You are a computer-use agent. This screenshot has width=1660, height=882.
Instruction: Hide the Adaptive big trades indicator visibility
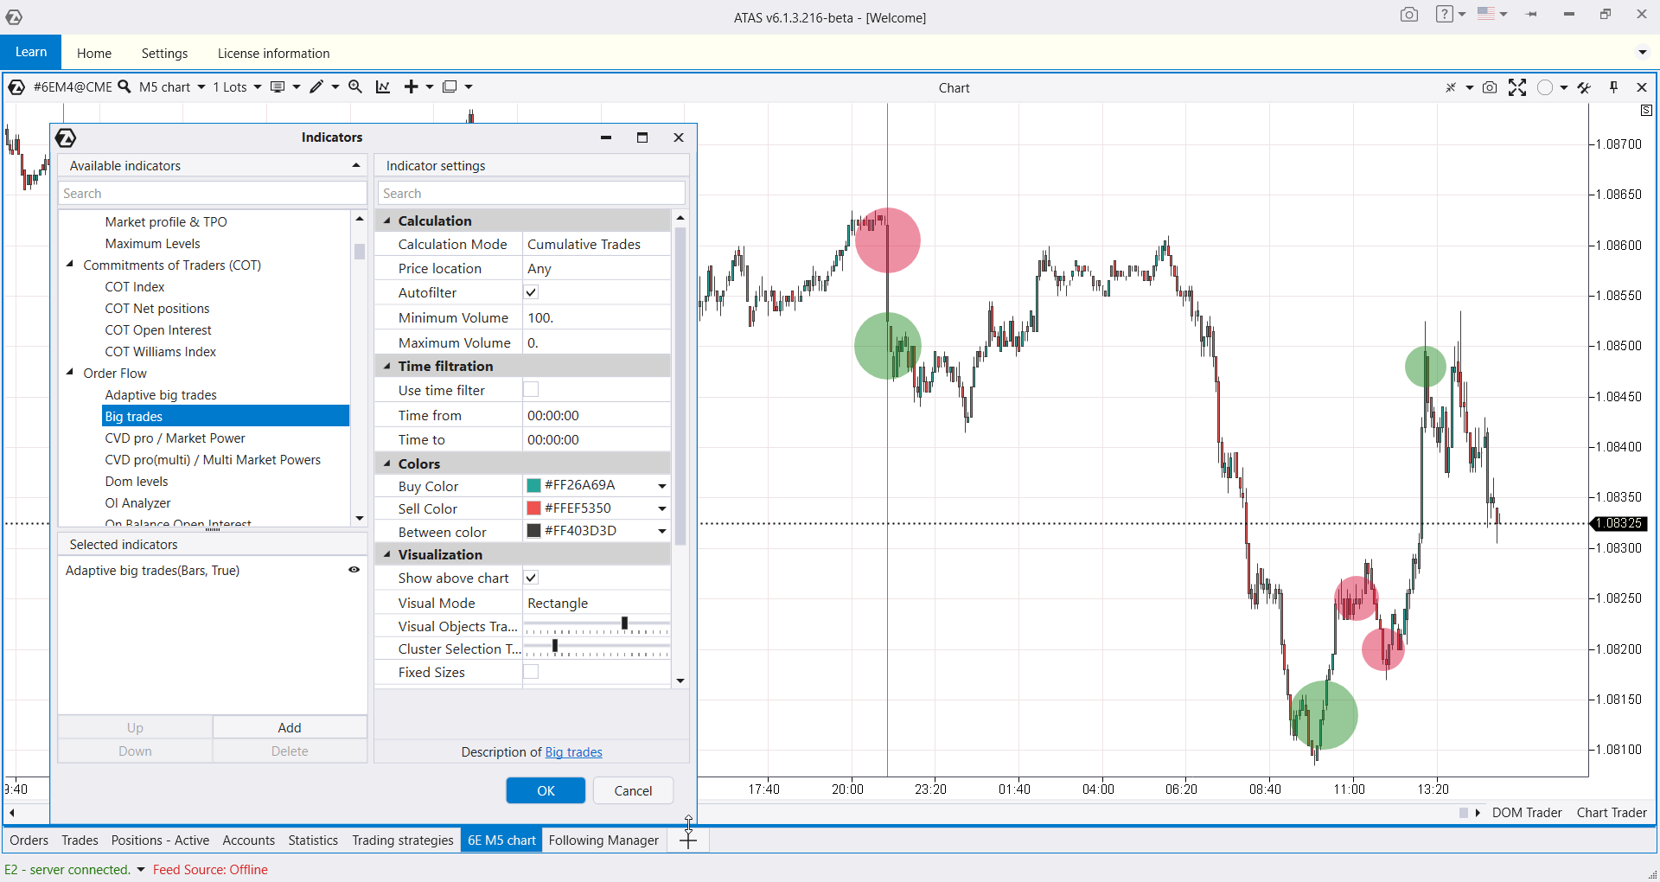pyautogui.click(x=354, y=570)
